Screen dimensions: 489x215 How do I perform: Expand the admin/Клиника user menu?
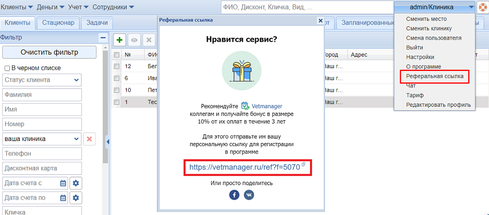pos(434,7)
